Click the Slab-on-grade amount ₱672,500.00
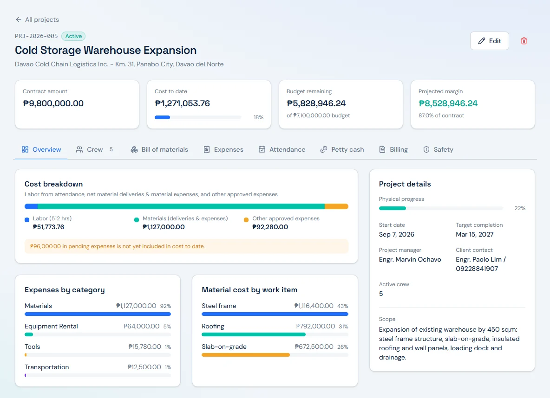 coord(314,347)
